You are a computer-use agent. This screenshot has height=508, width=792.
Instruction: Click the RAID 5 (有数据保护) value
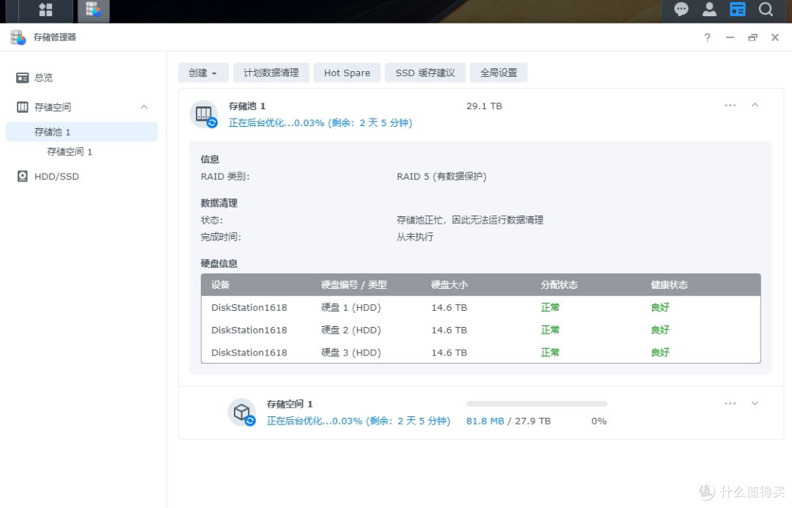click(x=441, y=176)
